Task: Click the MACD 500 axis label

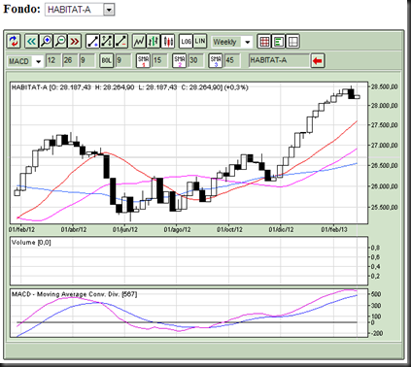Action: 376,294
